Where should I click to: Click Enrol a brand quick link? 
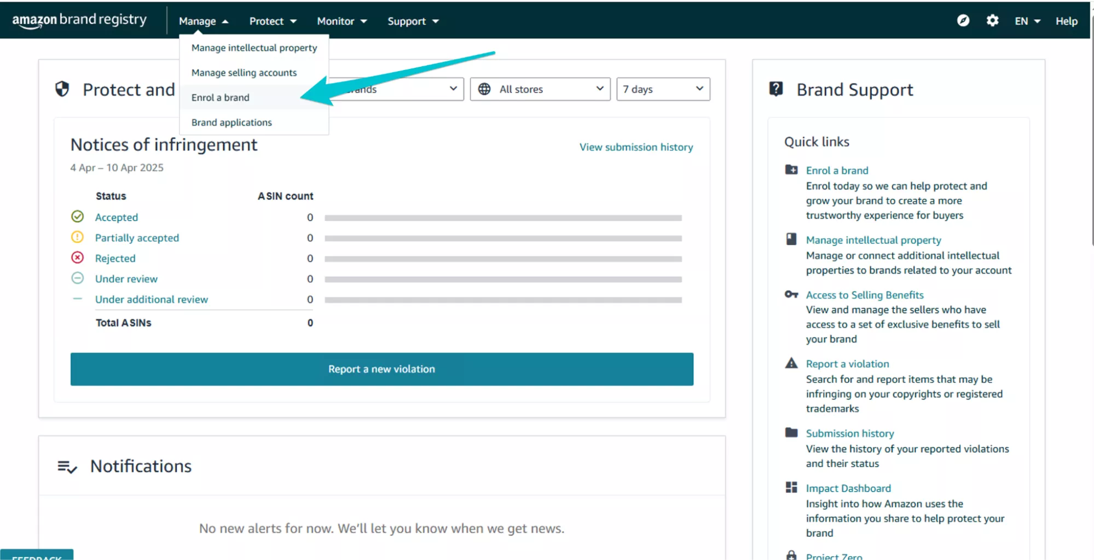coord(837,170)
